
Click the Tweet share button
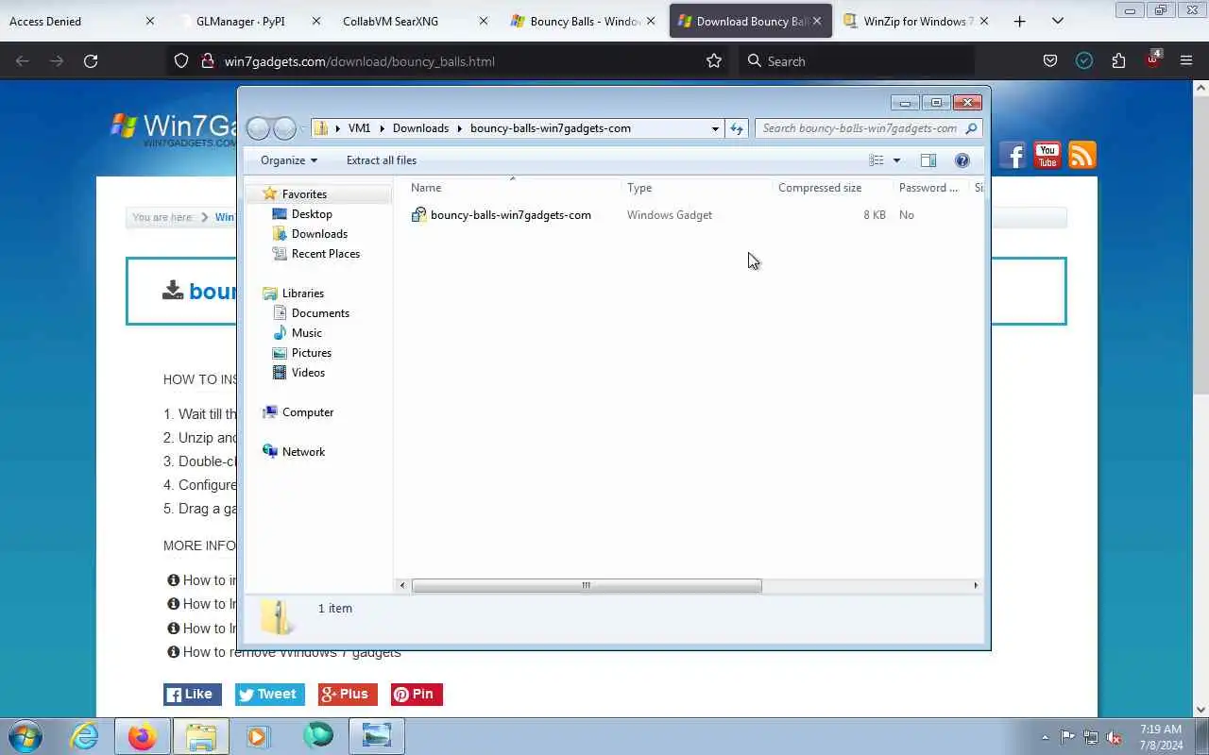click(269, 695)
